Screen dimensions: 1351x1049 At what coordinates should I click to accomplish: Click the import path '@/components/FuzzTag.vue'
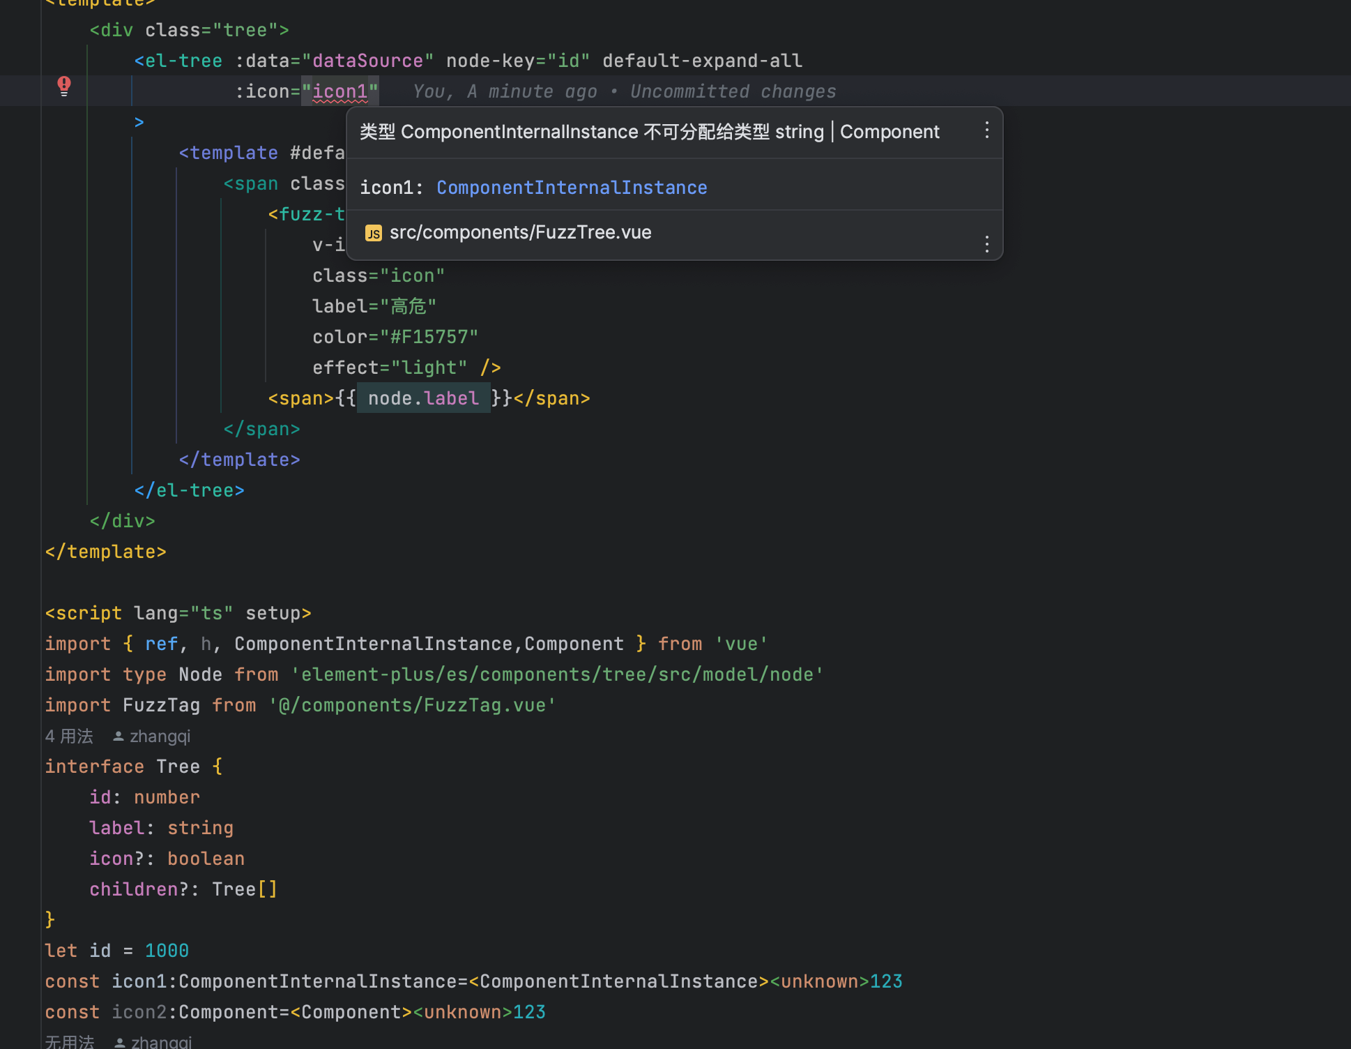tap(412, 704)
